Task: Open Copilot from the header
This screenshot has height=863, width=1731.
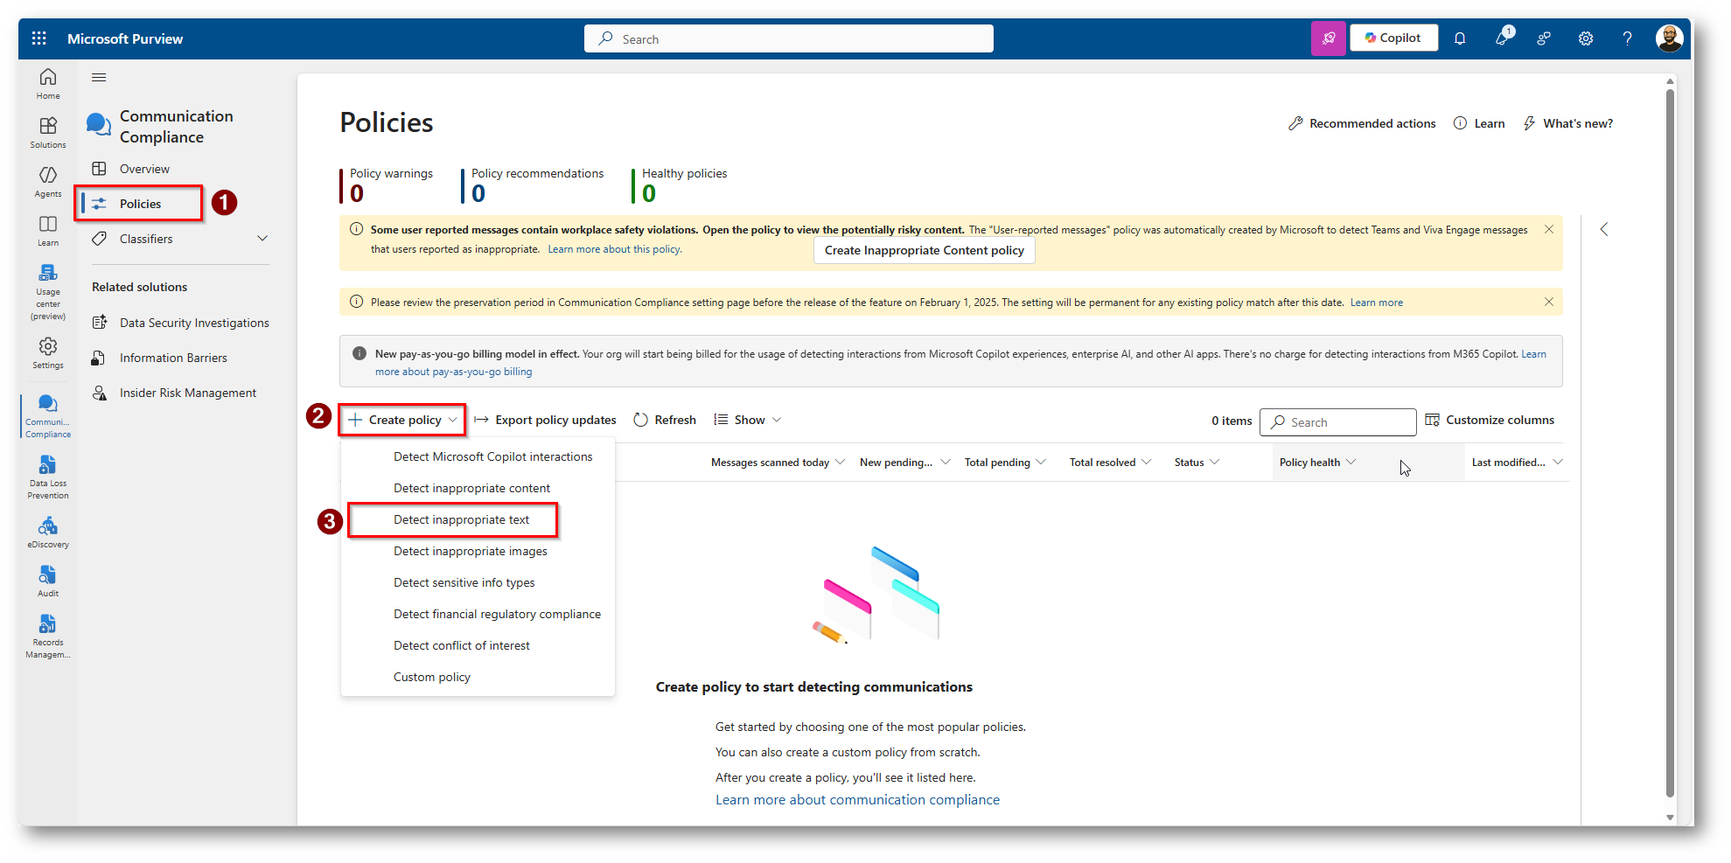Action: 1393,38
